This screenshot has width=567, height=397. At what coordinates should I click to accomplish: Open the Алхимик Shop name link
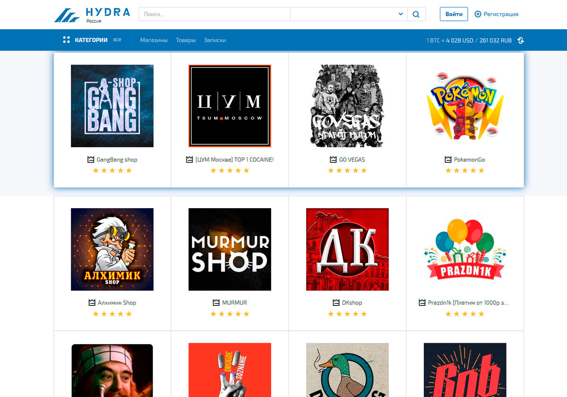click(117, 303)
